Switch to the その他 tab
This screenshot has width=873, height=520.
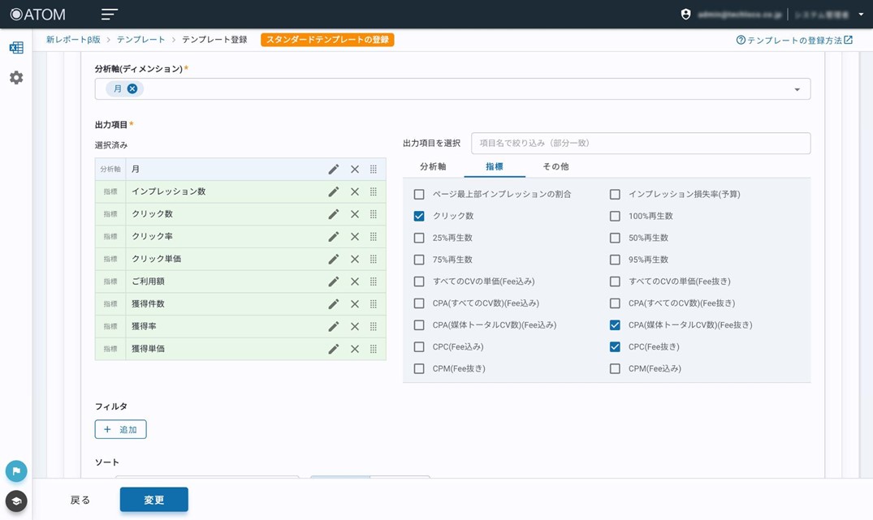coord(555,166)
